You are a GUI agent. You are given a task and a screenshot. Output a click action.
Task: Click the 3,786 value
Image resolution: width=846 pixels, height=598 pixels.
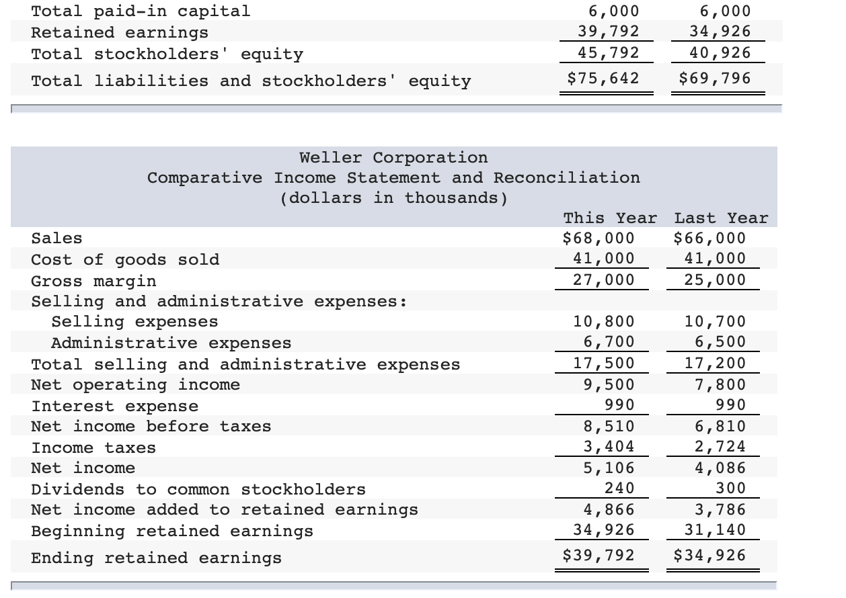[x=720, y=509]
